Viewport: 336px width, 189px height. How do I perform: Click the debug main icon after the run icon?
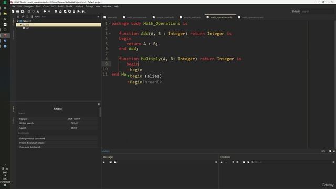[x=83, y=12]
